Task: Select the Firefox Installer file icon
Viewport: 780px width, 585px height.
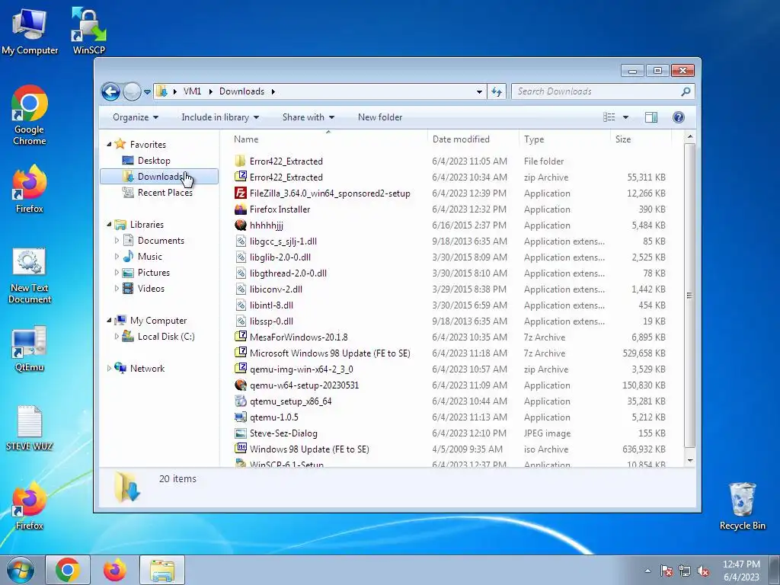Action: tap(240, 209)
